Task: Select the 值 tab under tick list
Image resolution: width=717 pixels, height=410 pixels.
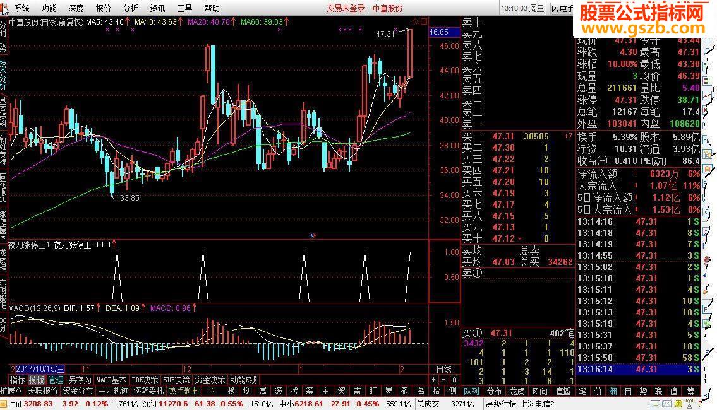Action: tap(673, 391)
